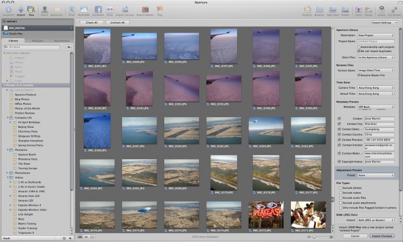Collapse the Company Life folder

[8, 118]
